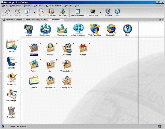
Task: Open the Nachricht menu
Action: [39, 6]
